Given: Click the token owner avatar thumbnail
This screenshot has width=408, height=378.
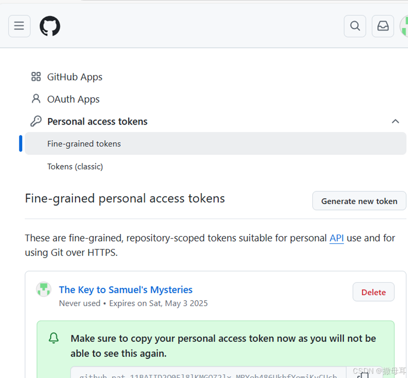Looking at the screenshot, I should pyautogui.click(x=44, y=289).
